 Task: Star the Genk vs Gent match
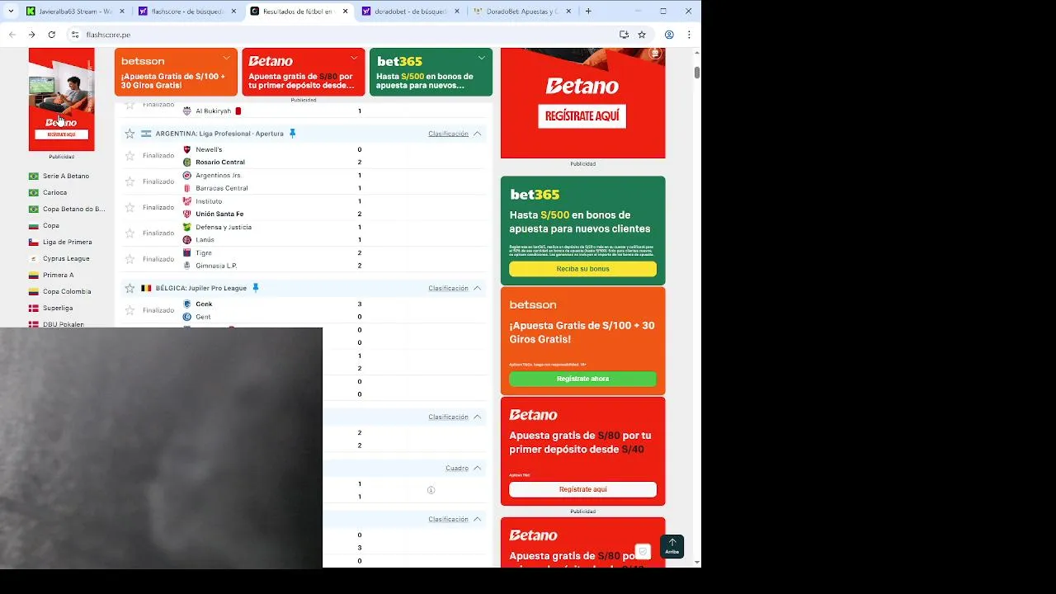tap(130, 310)
